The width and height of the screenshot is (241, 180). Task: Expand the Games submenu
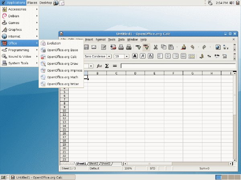point(19,23)
